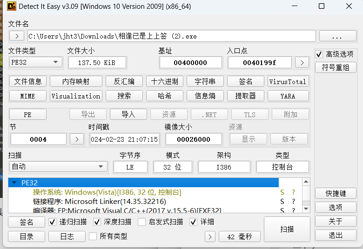The image size is (363, 249).
Task: Open 快捷键 shortcuts
Action: point(336,193)
